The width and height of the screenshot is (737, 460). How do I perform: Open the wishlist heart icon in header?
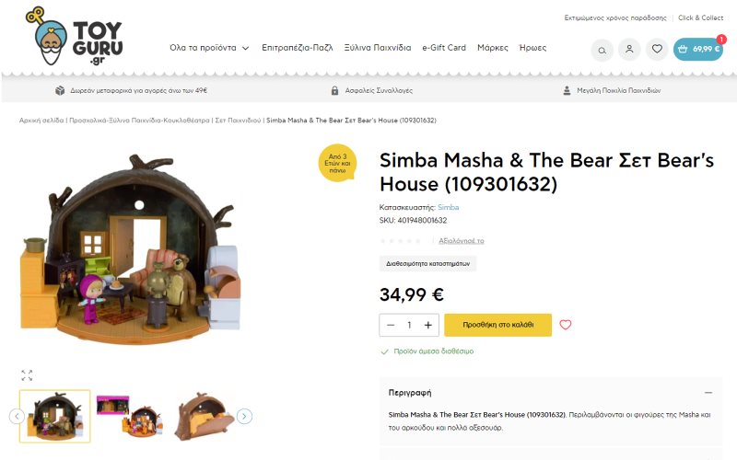point(657,50)
